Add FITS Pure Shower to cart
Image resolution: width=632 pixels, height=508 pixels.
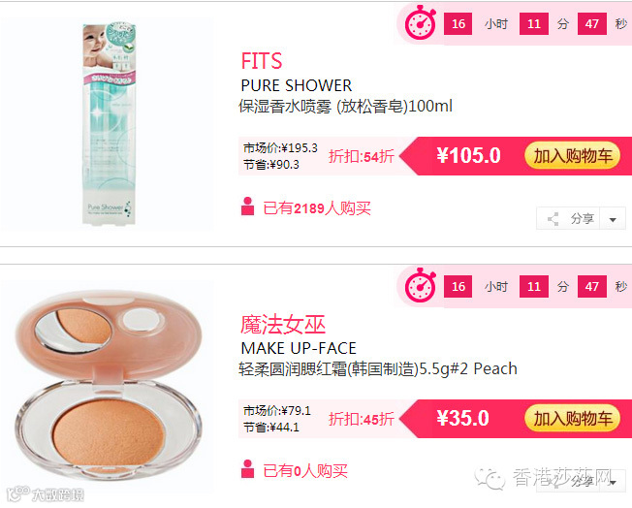pos(572,156)
